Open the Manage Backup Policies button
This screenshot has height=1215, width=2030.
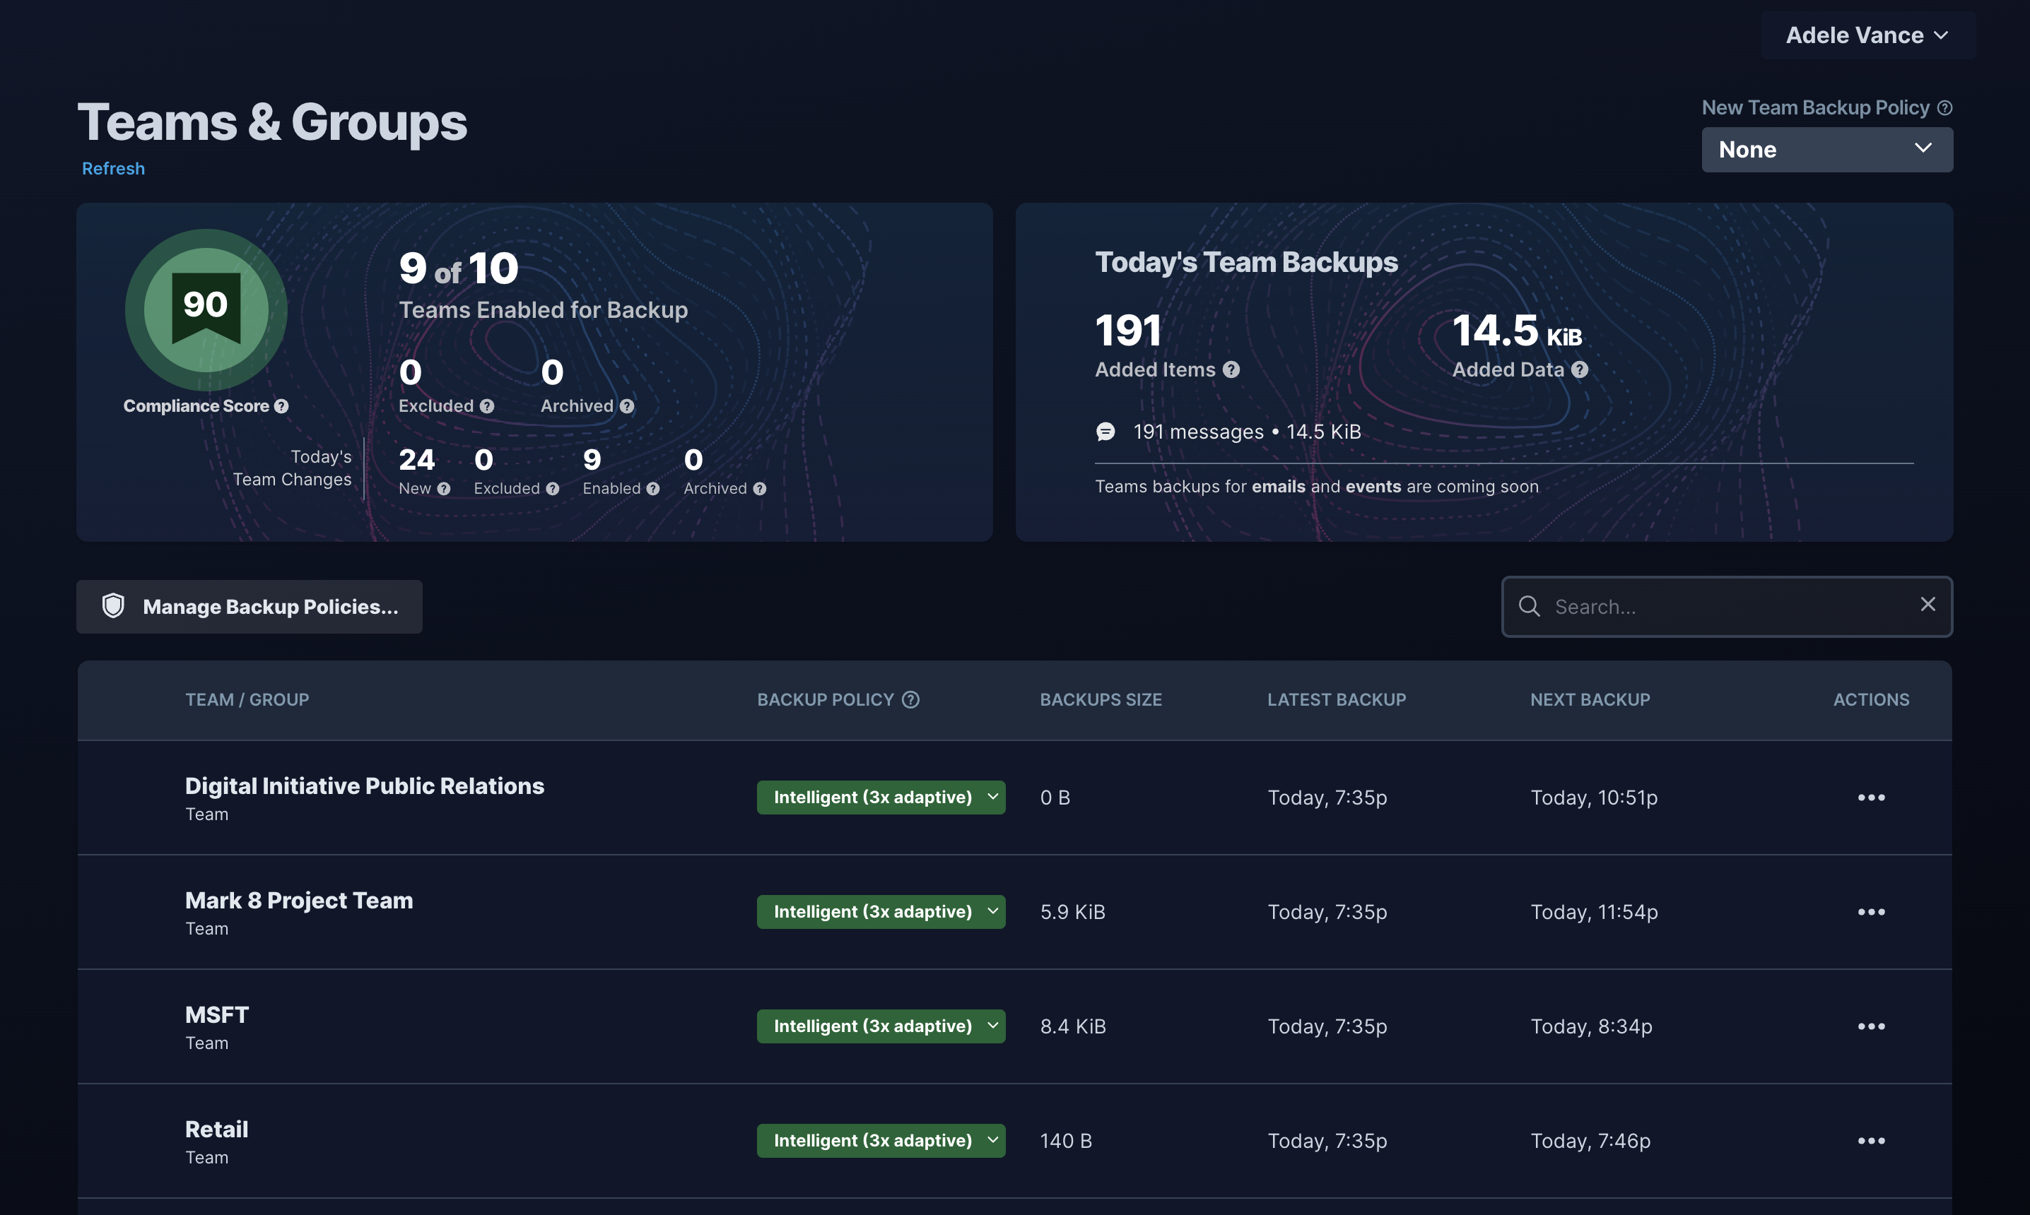tap(249, 606)
